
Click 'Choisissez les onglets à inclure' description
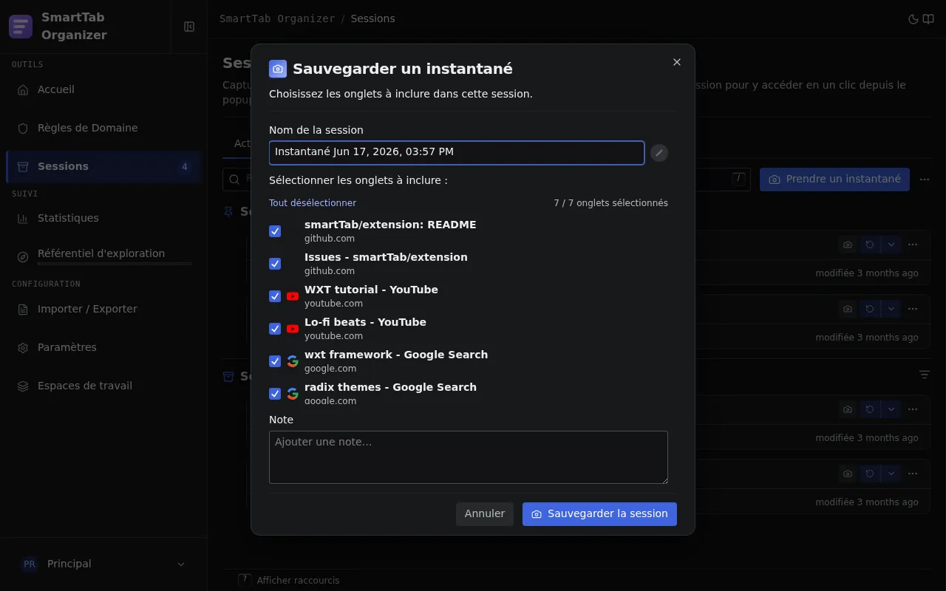pyautogui.click(x=401, y=95)
